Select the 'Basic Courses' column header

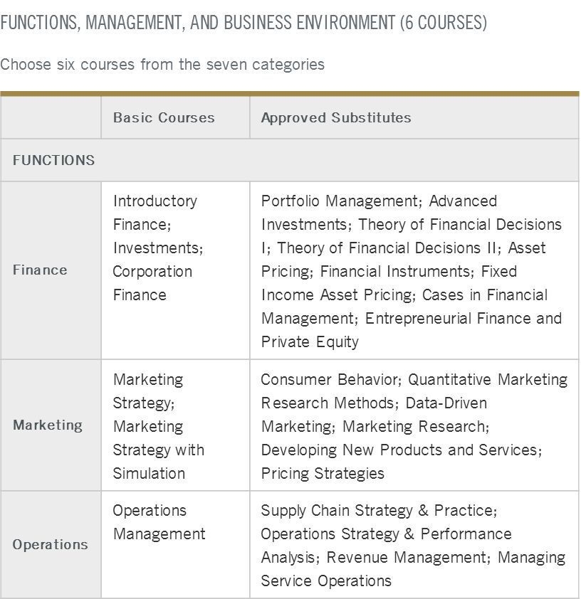164,117
